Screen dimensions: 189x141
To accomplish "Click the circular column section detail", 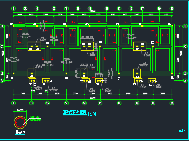I will coord(20,122).
